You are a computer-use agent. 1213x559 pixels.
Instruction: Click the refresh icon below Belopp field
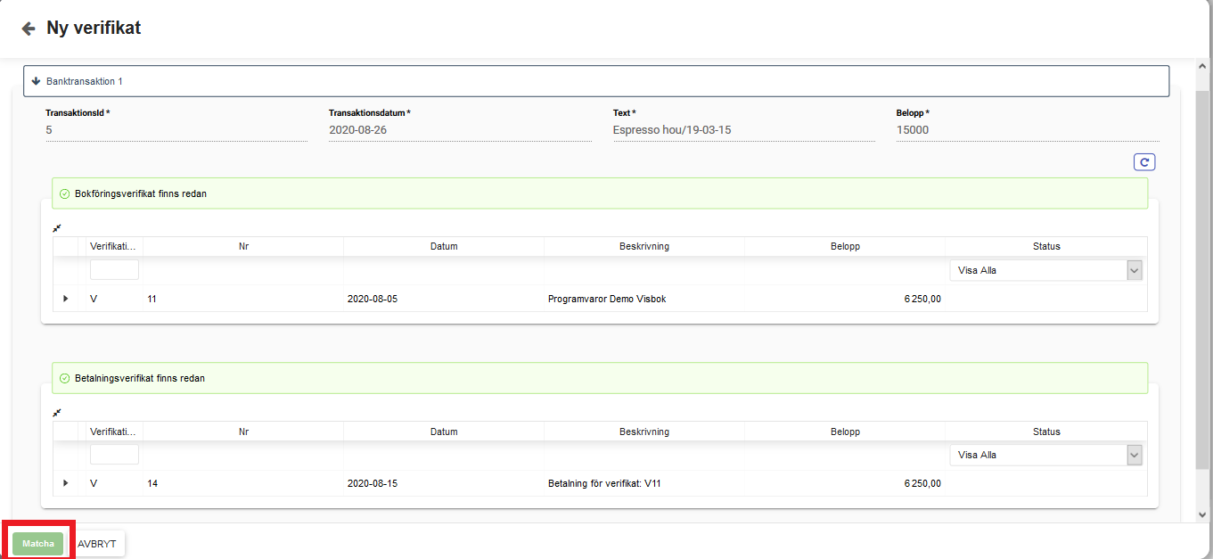[x=1144, y=162]
